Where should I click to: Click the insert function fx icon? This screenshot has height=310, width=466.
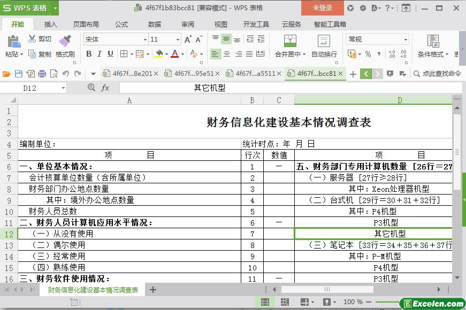click(105, 88)
